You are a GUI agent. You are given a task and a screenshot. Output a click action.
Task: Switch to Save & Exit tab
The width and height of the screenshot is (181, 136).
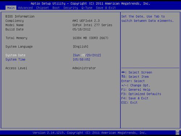pyautogui.click(x=106, y=8)
